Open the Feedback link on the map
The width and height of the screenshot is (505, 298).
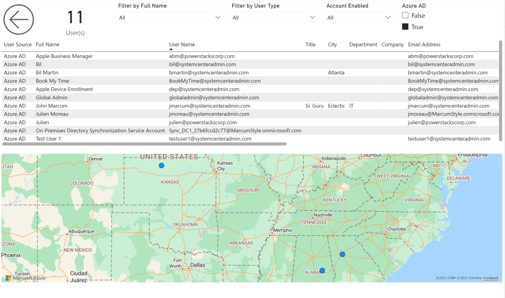(490, 278)
